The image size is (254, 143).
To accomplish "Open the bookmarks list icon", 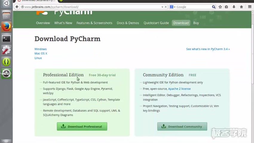I will point(227,7).
